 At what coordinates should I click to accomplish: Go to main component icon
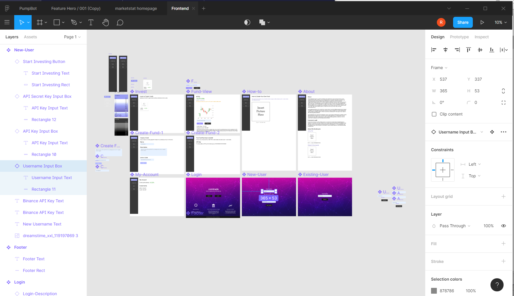tap(492, 132)
